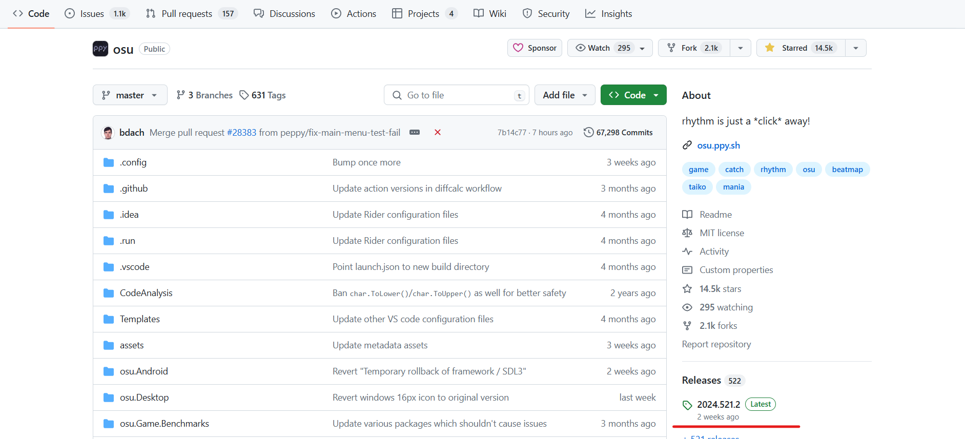Open the CodeAnalysis folder
965x439 pixels.
(146, 293)
